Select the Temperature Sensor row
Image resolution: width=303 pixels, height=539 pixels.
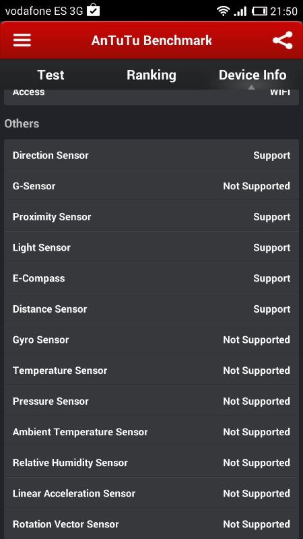[x=151, y=370]
